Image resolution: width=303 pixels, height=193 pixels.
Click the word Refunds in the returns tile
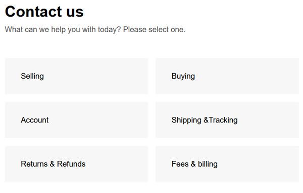[x=71, y=164]
